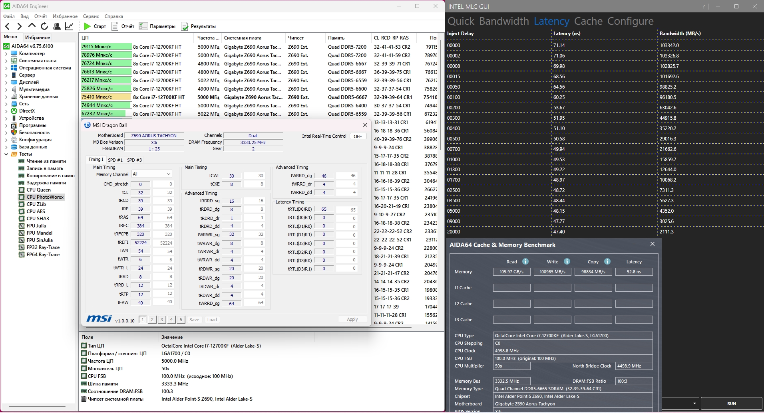Click the sidebar tree horizontal scrollbar

click(x=37, y=407)
